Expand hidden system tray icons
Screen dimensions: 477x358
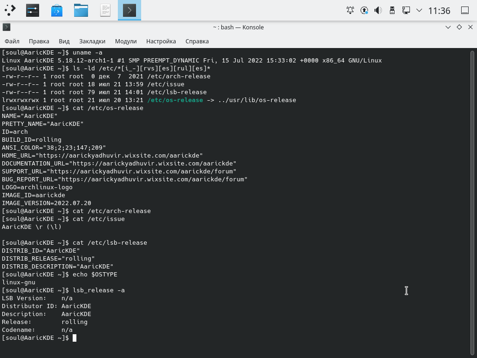[419, 10]
